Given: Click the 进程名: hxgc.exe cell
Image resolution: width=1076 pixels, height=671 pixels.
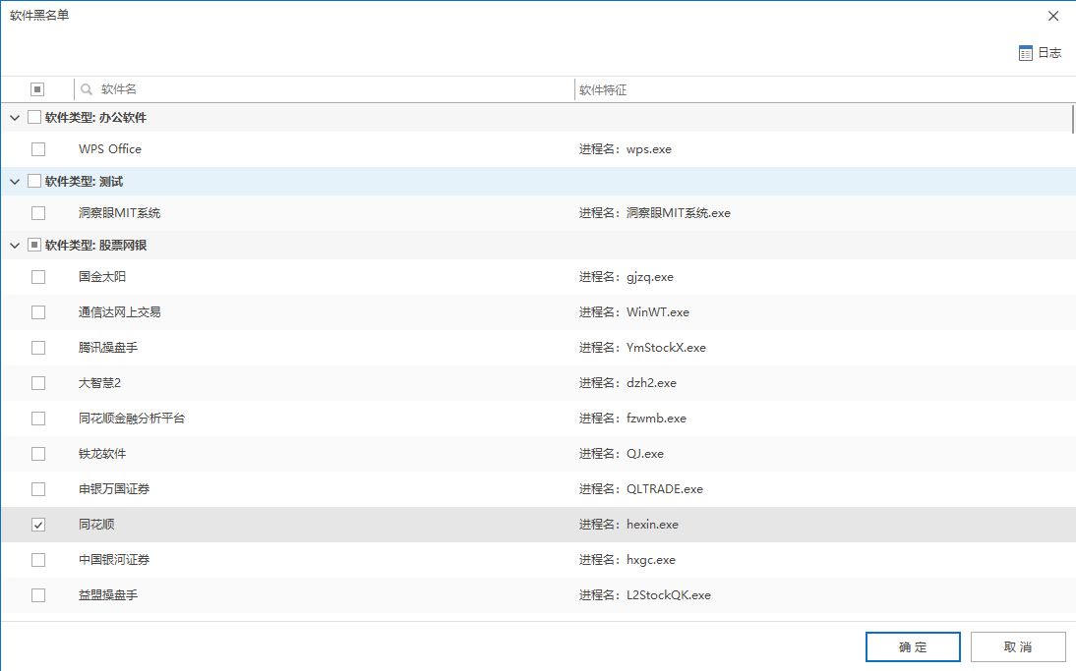Looking at the screenshot, I should (x=628, y=560).
